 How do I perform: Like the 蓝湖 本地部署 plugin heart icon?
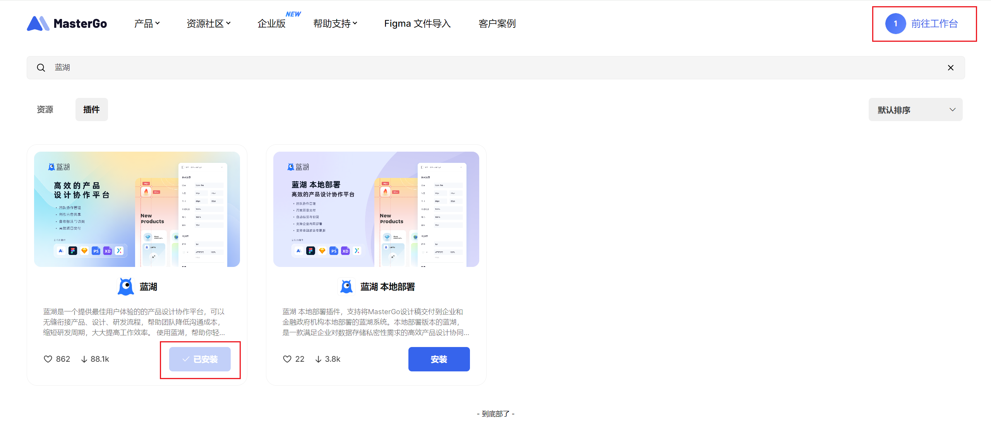coord(287,359)
